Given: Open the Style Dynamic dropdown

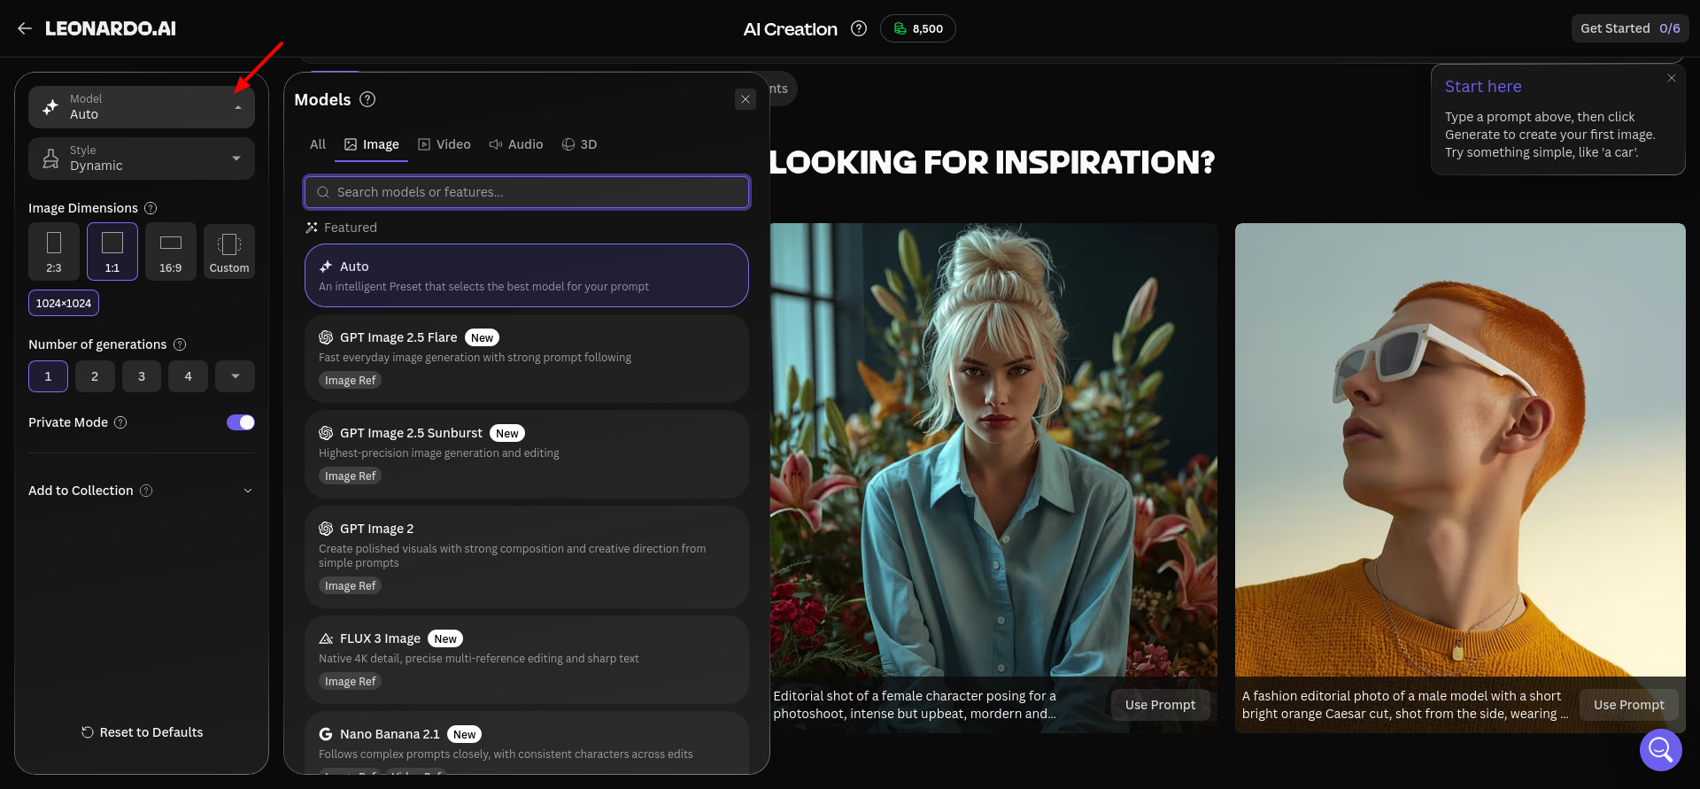Looking at the screenshot, I should (142, 159).
